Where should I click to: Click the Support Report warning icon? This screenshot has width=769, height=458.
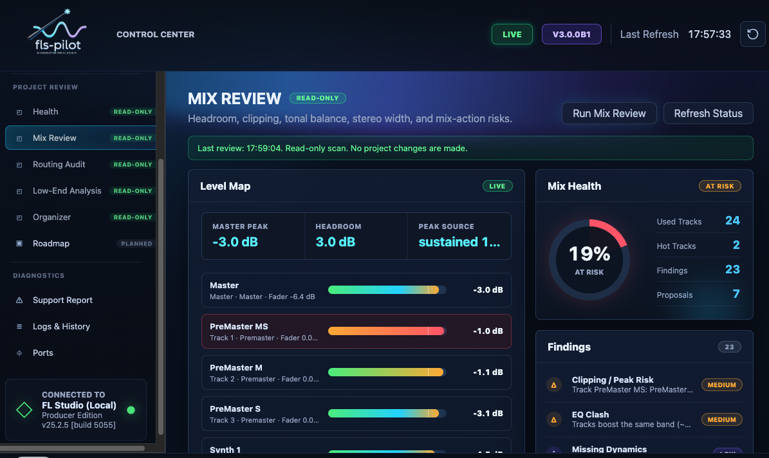pyautogui.click(x=19, y=300)
